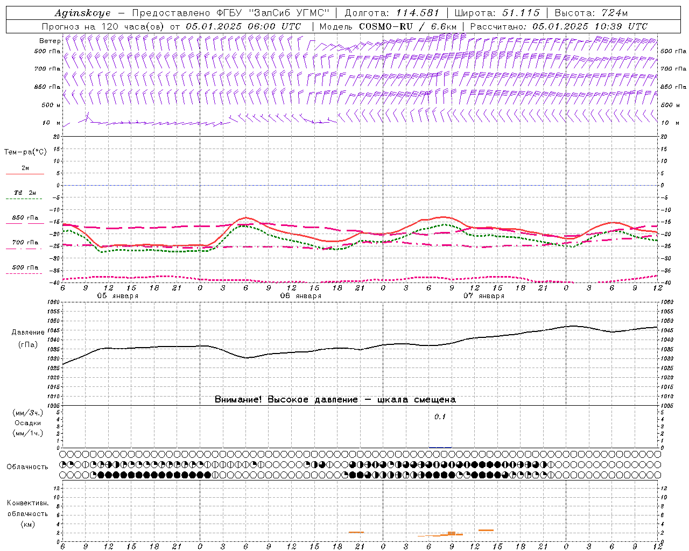Click the orange convective bar near 13h on 07 января

[x=486, y=531]
